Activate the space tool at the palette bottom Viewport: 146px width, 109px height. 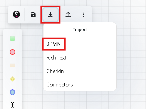click(x=12, y=105)
